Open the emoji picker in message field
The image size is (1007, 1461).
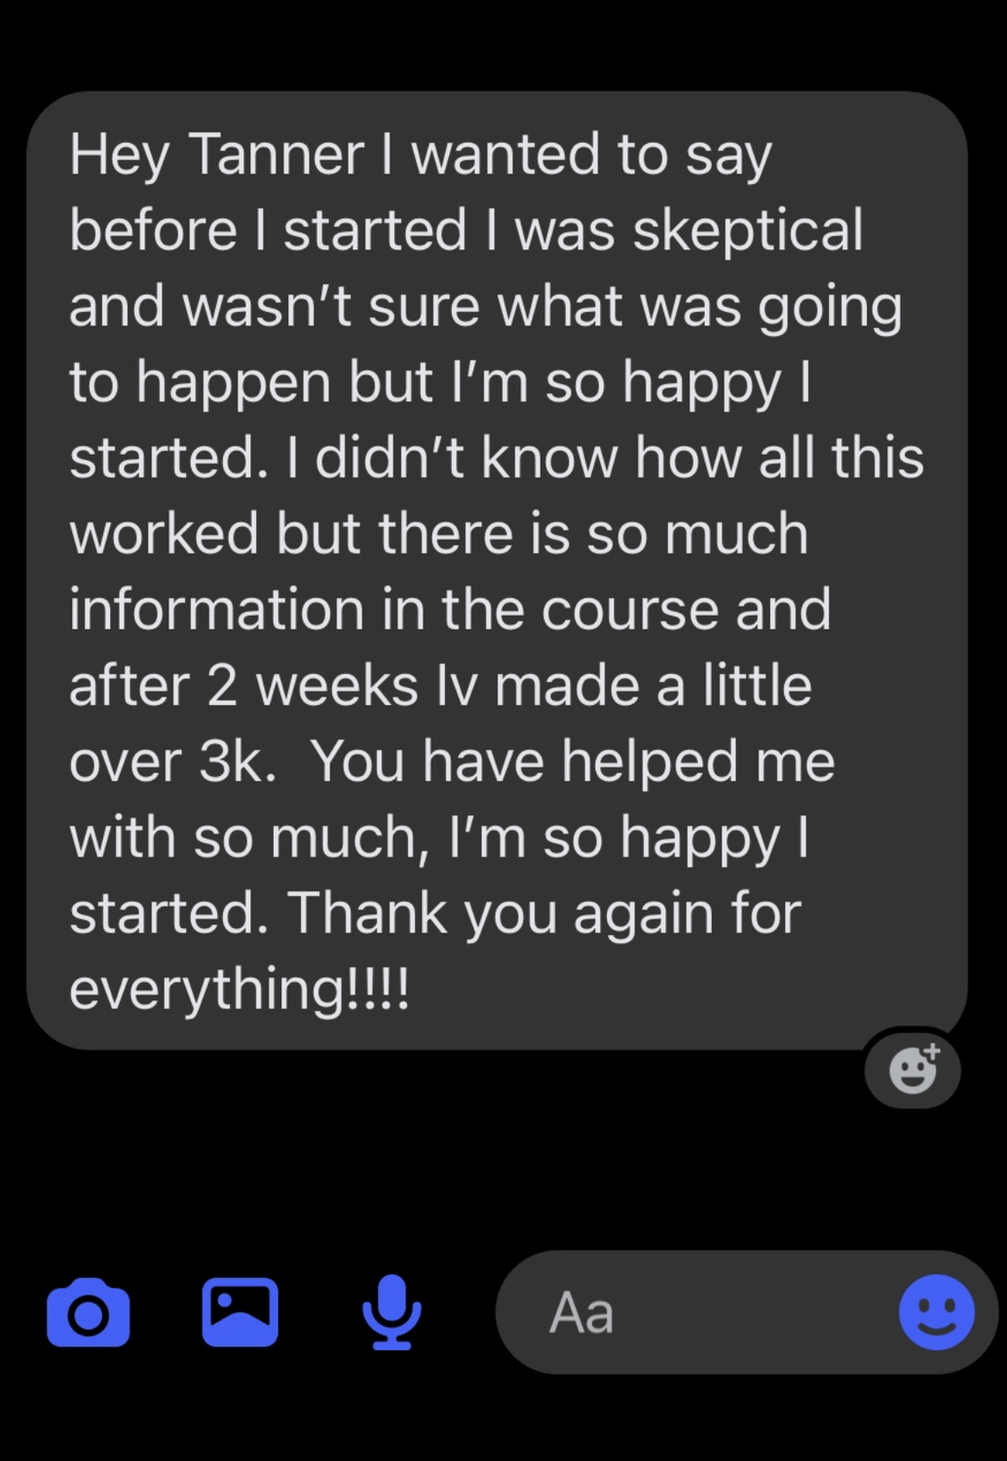(x=937, y=1312)
